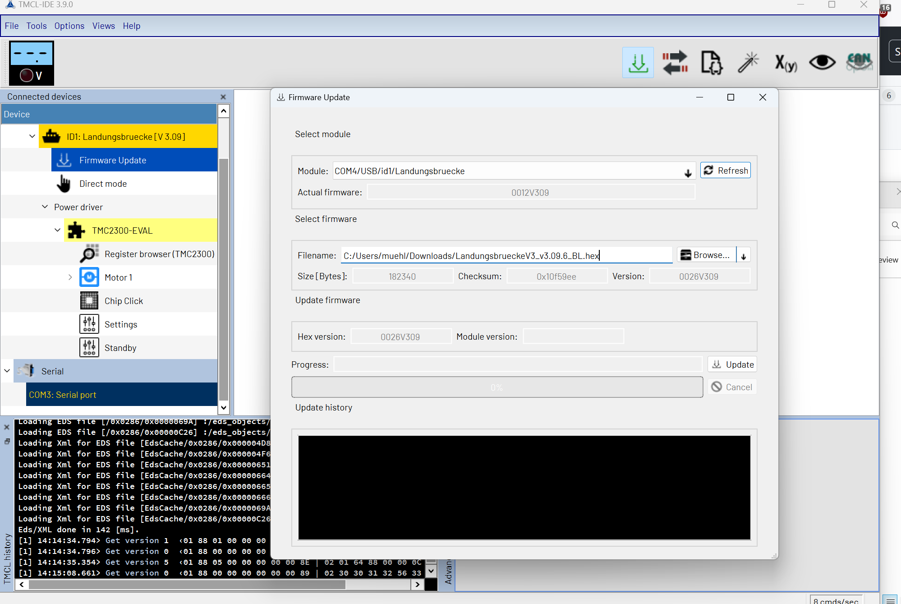Click the TMC2300-EVAL puzzle piece icon
This screenshot has height=604, width=901.
click(x=76, y=230)
